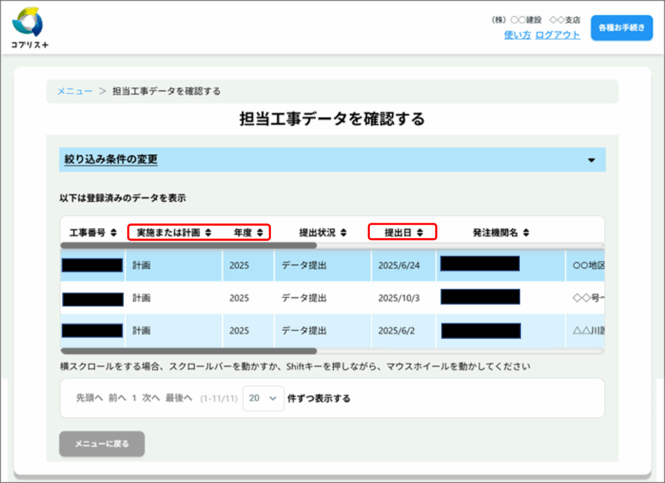This screenshot has width=665, height=483.
Task: Open the 使い方 help link
Action: pos(517,35)
